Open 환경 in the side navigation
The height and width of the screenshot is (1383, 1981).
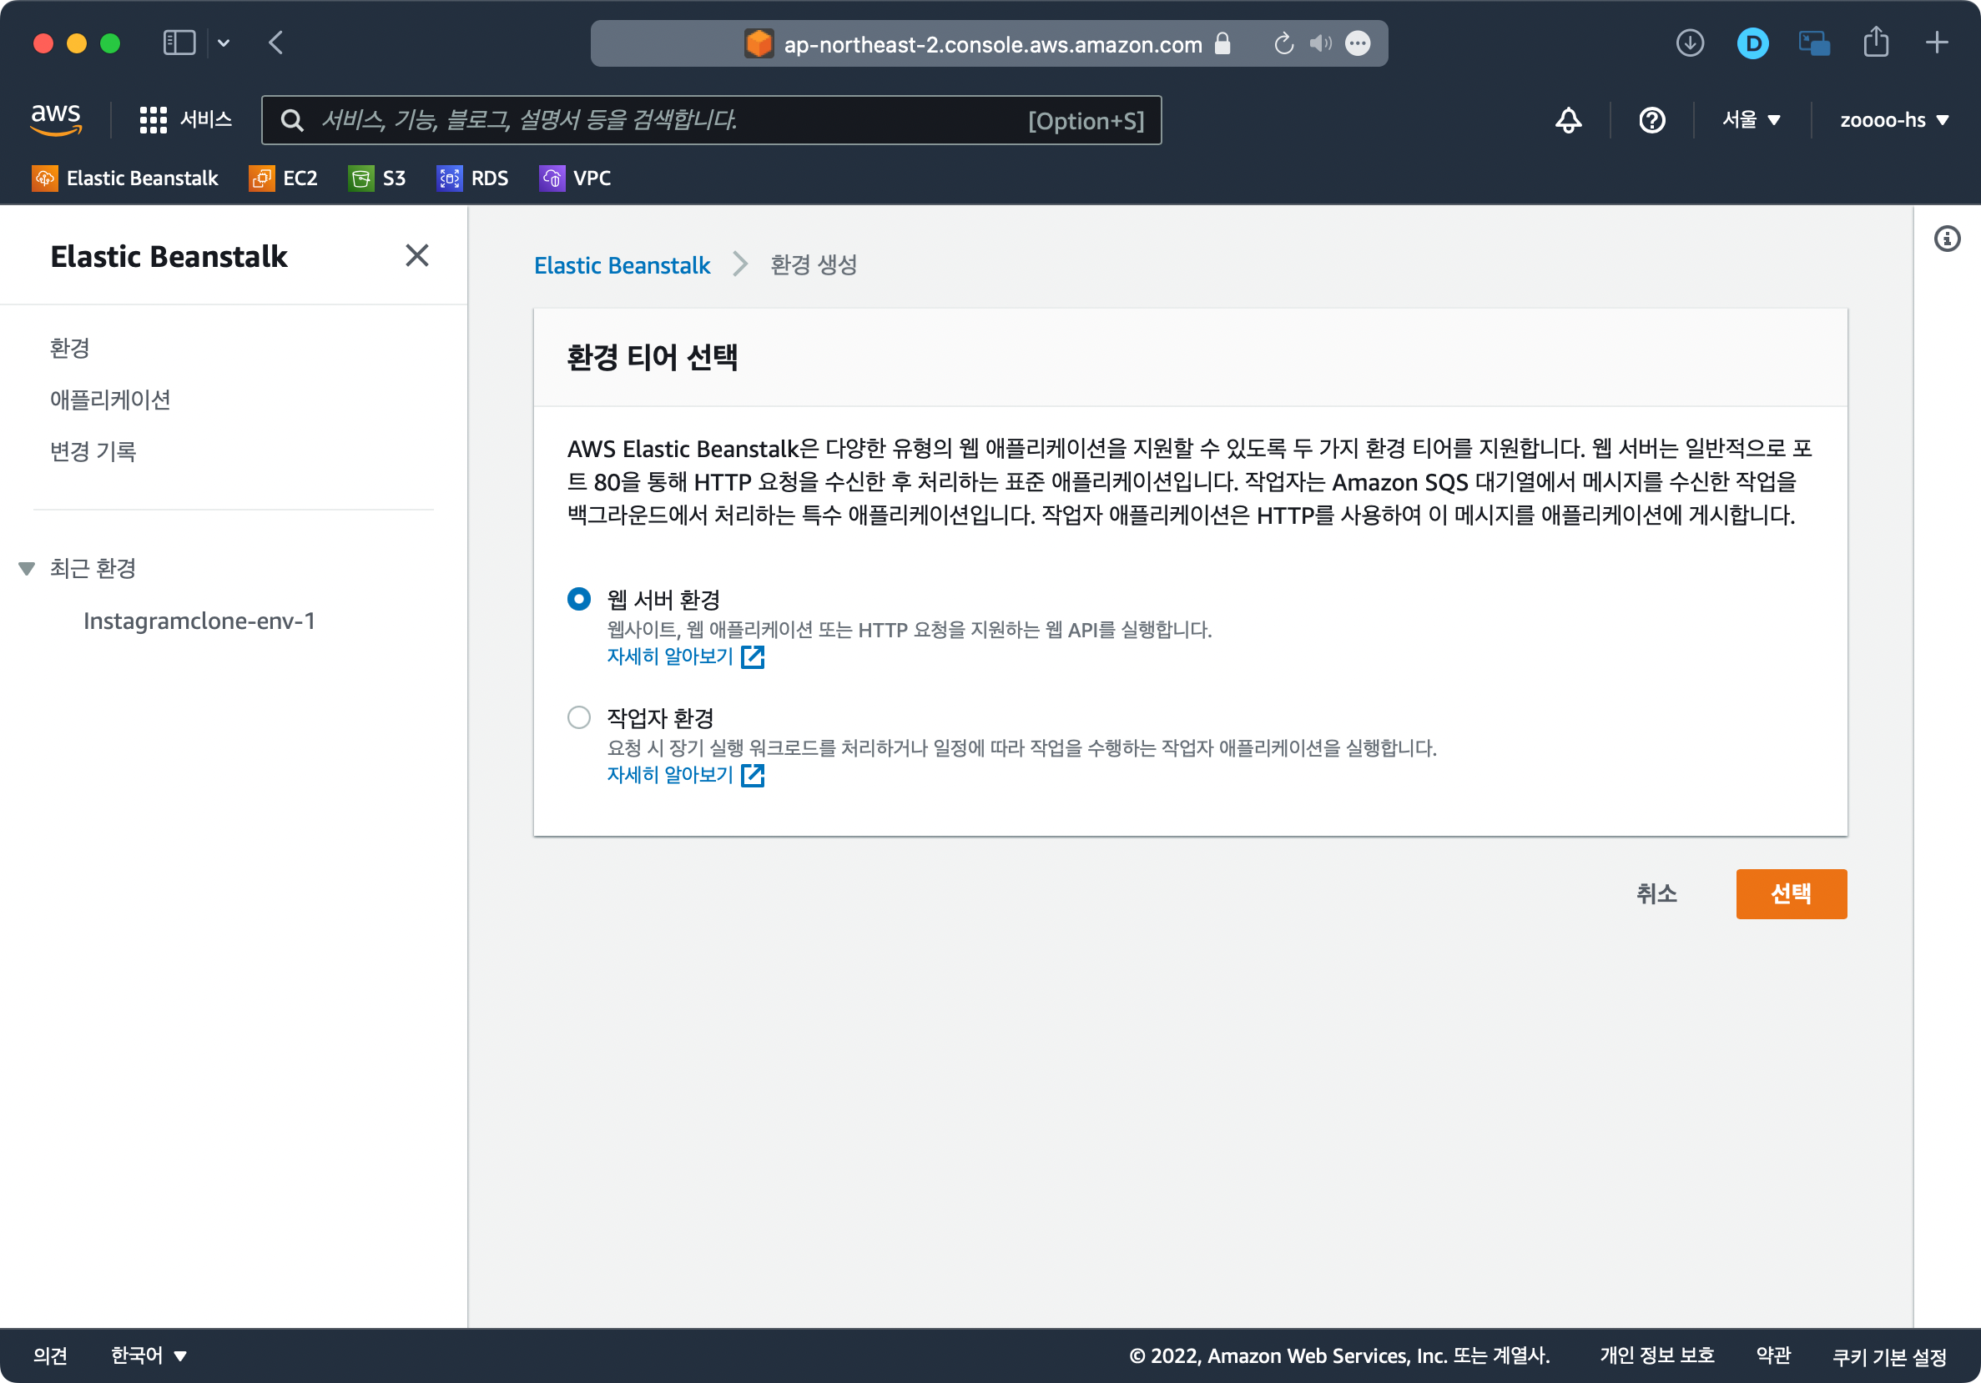click(x=70, y=349)
